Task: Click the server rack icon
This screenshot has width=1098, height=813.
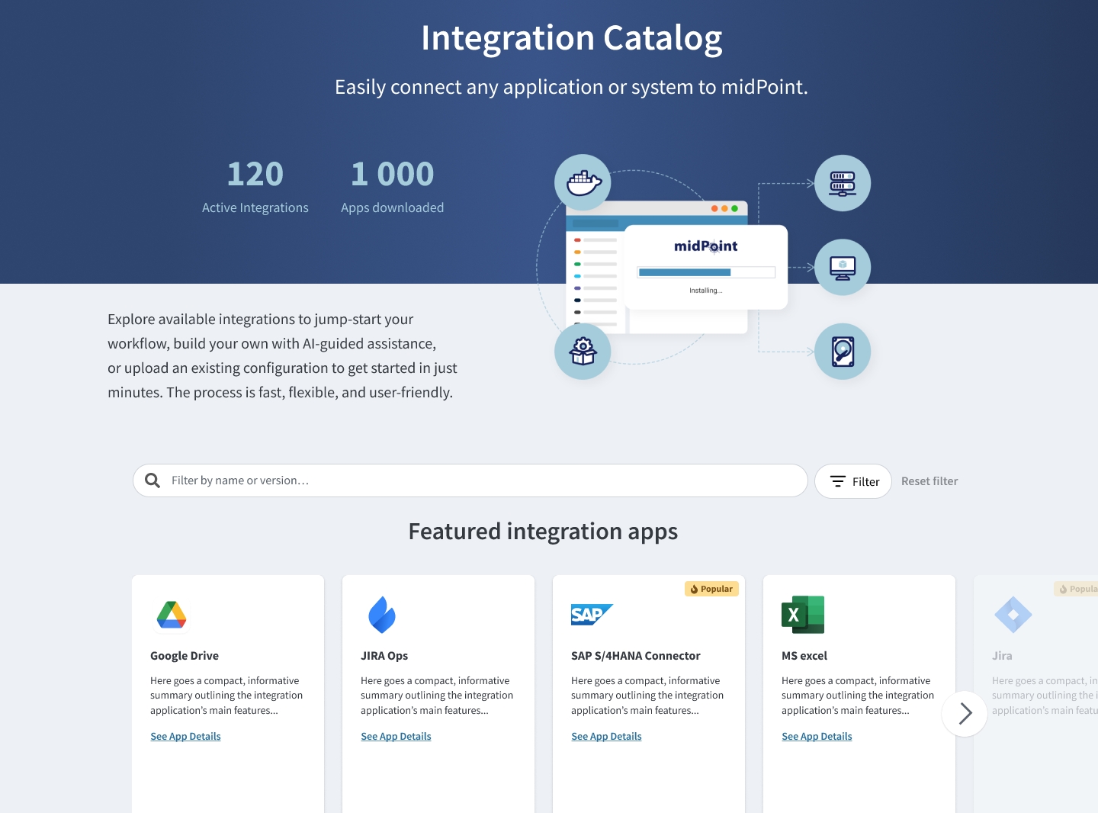Action: pos(843,183)
